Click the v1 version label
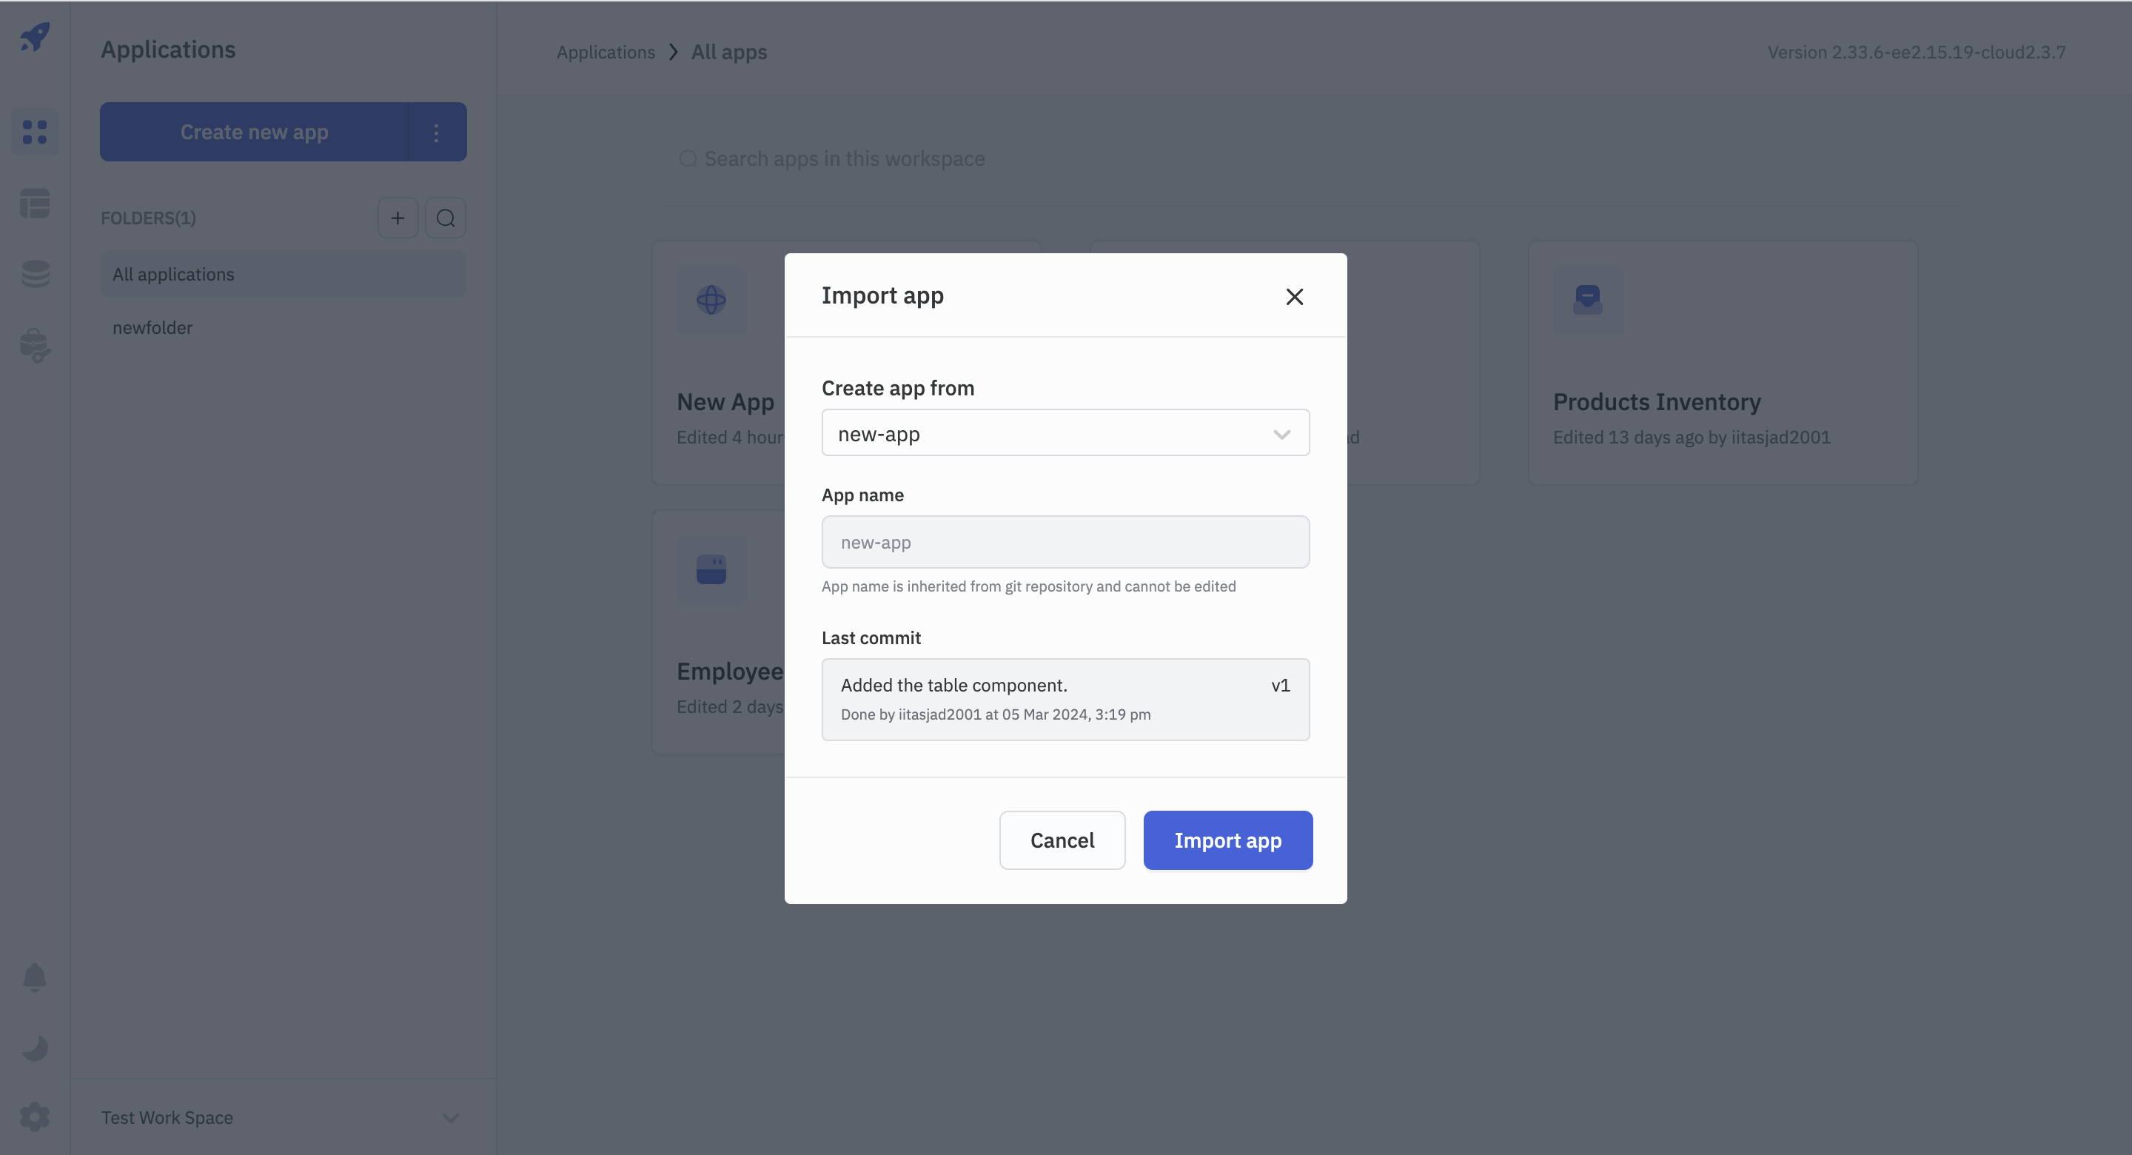 coord(1281,686)
